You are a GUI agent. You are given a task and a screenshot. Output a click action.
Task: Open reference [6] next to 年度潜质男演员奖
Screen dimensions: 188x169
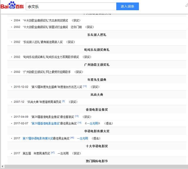pyautogui.click(x=63, y=101)
